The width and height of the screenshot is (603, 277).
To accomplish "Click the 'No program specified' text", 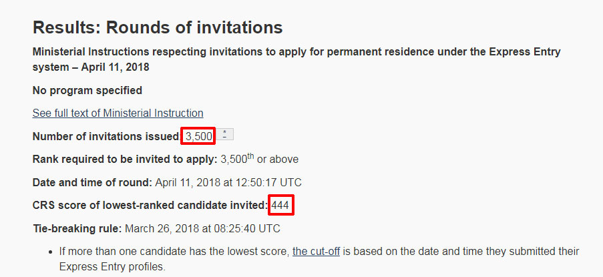I will tap(87, 90).
